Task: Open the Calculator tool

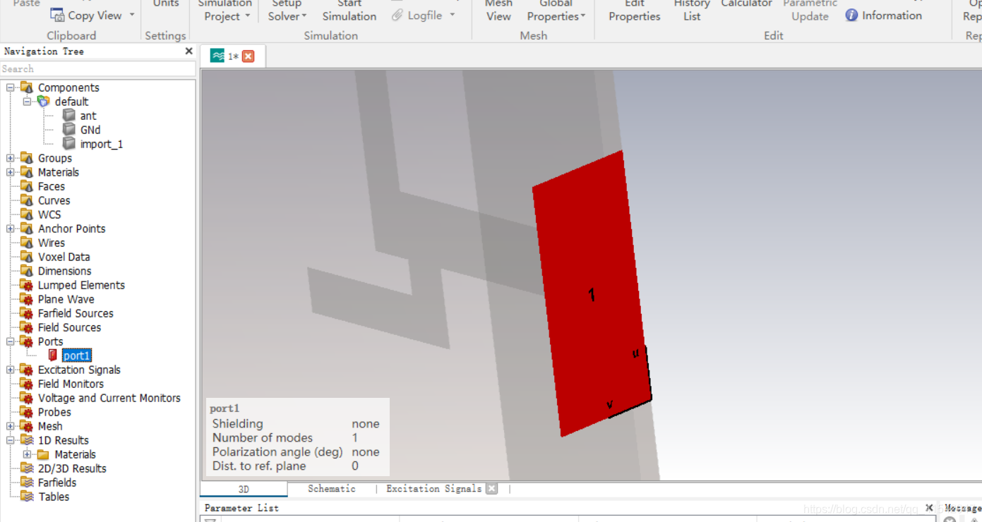Action: [746, 4]
